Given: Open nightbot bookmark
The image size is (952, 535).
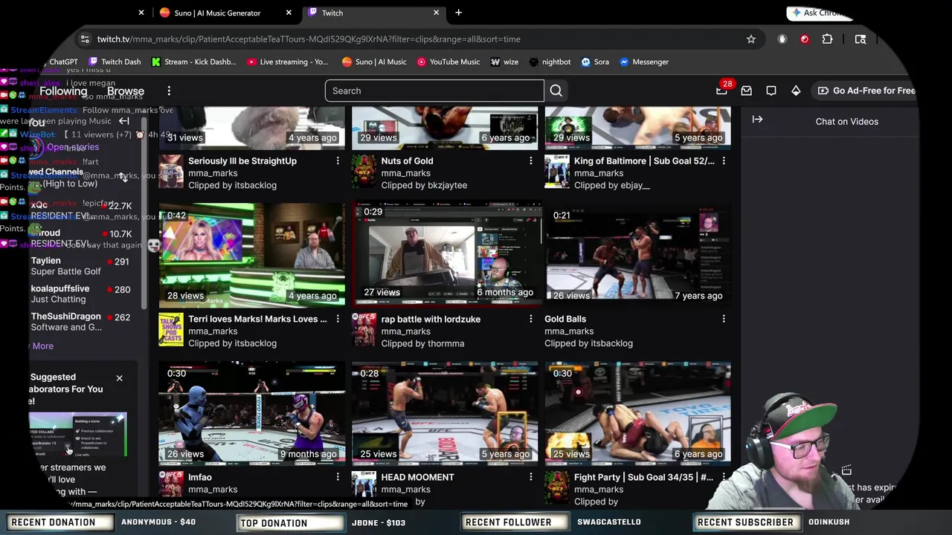Looking at the screenshot, I should click(x=550, y=62).
